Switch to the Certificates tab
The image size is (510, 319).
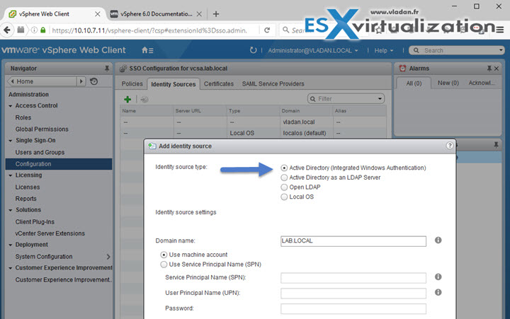click(219, 83)
